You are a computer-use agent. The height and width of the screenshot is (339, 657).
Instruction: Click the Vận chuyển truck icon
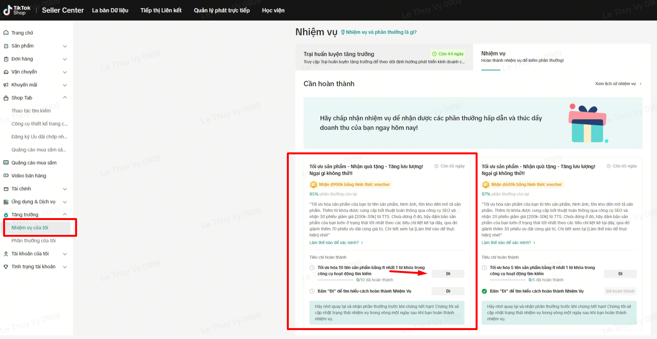(6, 72)
